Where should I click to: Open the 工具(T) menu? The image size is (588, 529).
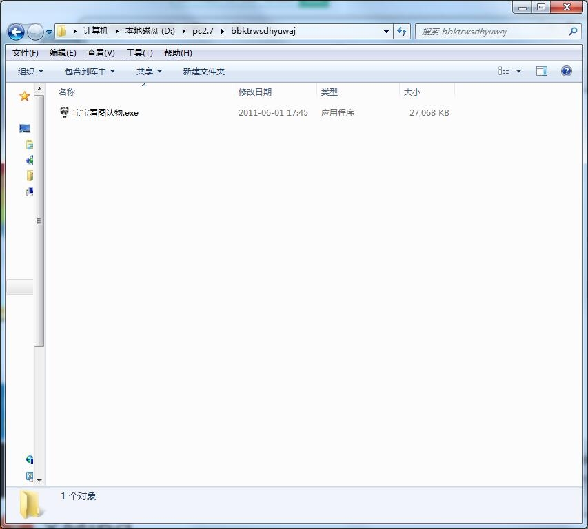click(x=139, y=53)
